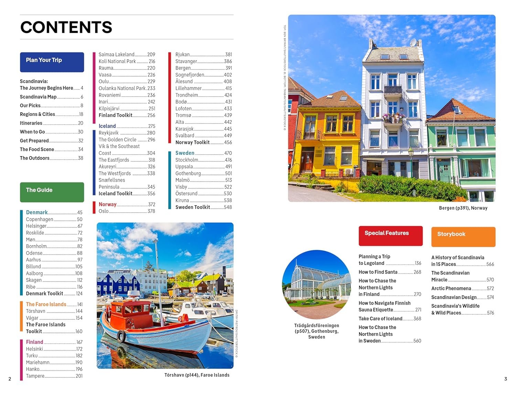Image resolution: width=516 pixels, height=397 pixels.
Task: Open The Faroe Islands chapter entry
Action: (46, 304)
